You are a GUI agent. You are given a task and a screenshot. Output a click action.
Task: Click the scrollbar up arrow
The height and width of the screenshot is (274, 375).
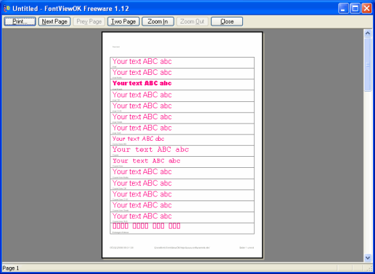[x=367, y=33]
